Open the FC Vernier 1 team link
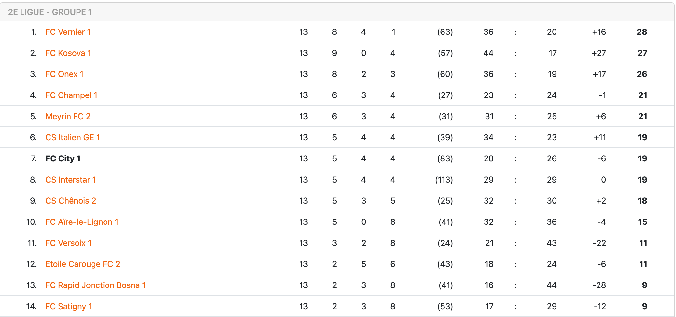 coord(68,32)
